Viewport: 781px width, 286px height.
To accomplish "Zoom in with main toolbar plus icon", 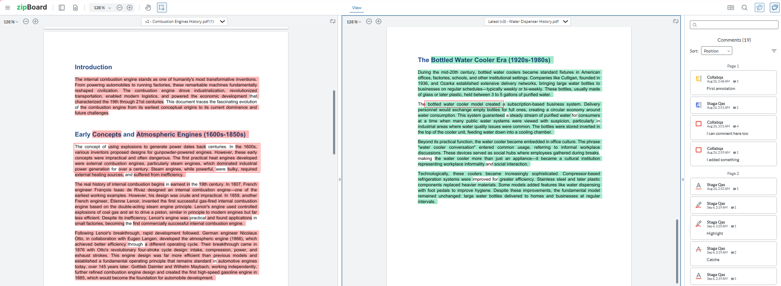I will tap(129, 7).
